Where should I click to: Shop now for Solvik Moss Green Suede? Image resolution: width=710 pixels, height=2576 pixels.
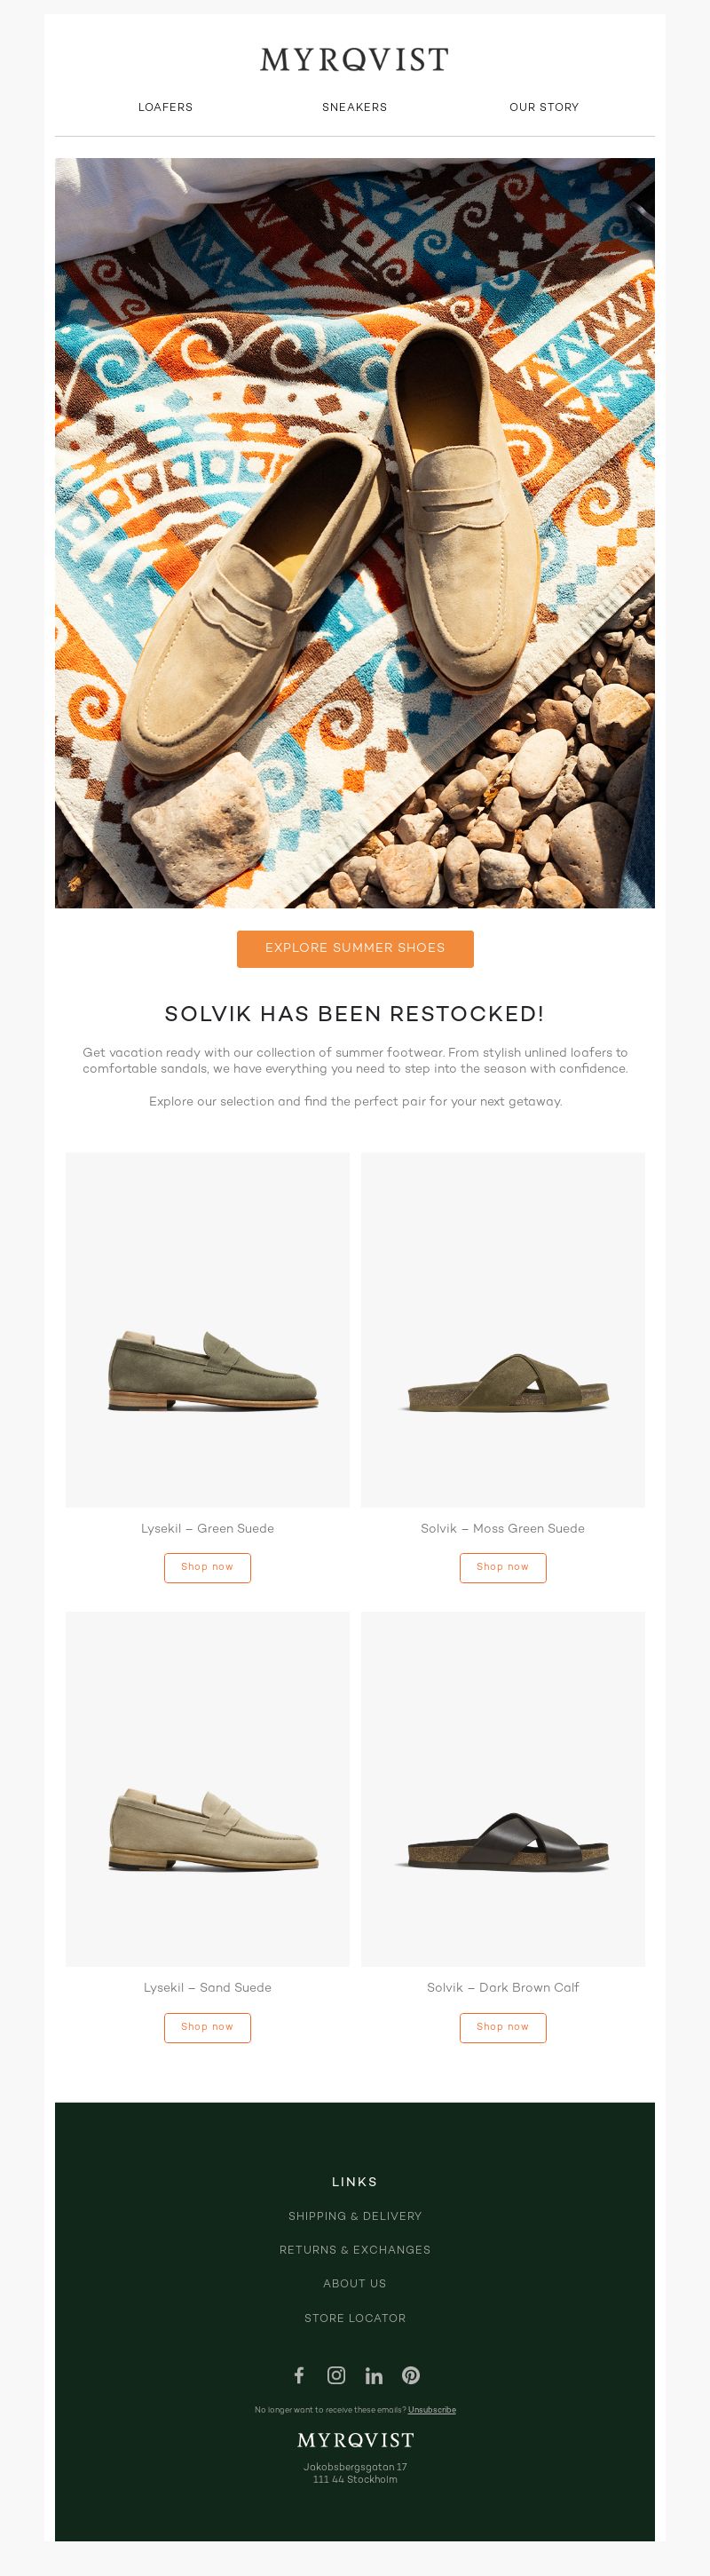[503, 1567]
